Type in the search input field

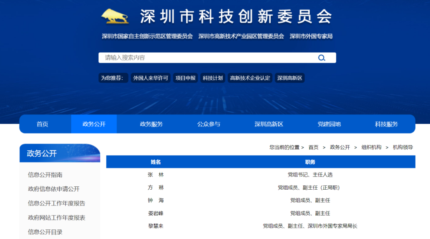(207, 58)
